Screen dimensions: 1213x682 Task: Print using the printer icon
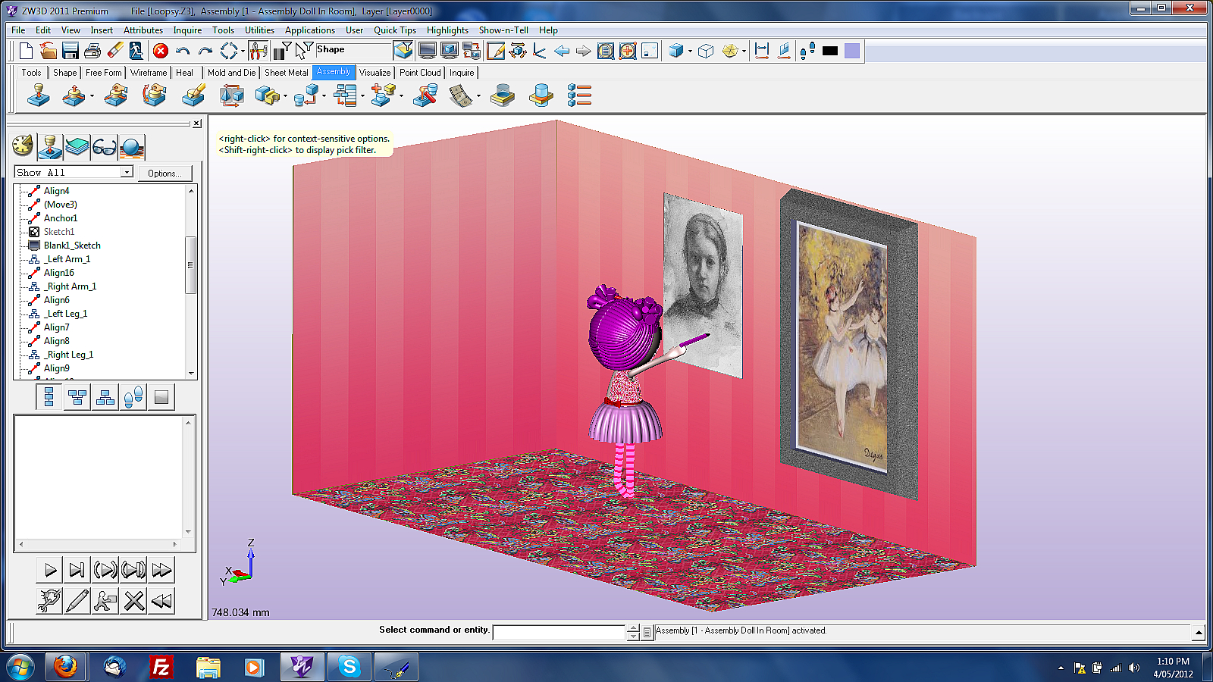click(92, 51)
